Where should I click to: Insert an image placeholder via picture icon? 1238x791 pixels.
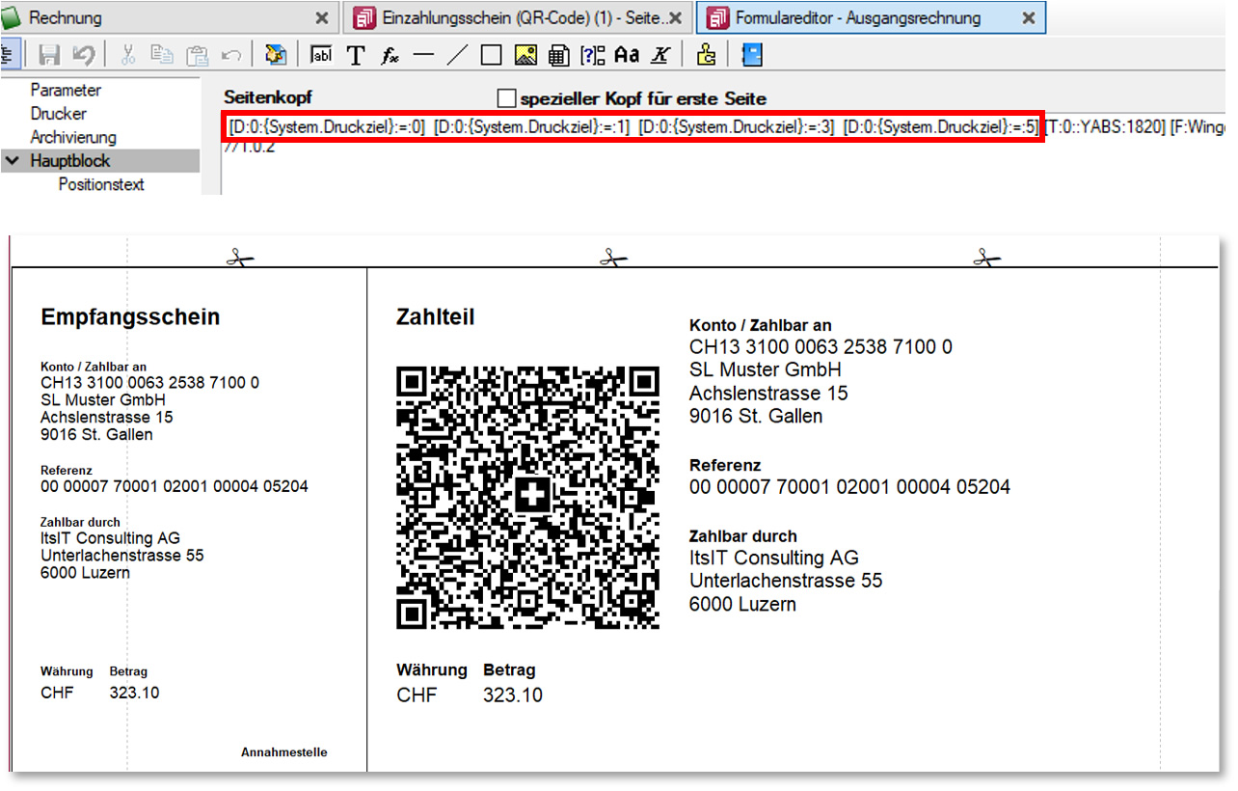pyautogui.click(x=525, y=55)
